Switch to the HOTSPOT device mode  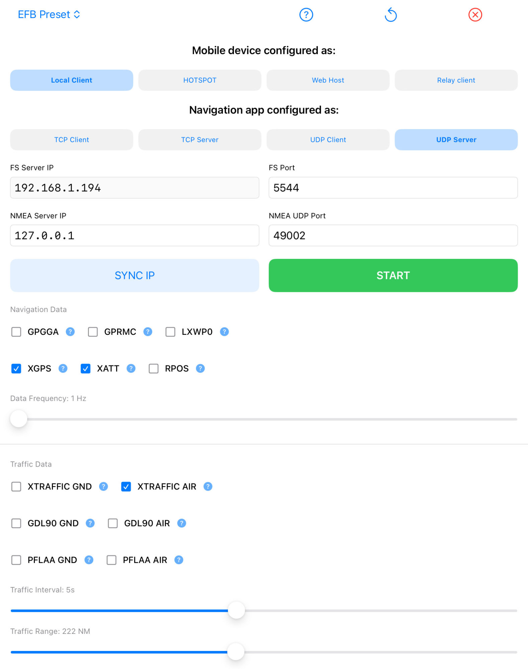[x=200, y=80]
